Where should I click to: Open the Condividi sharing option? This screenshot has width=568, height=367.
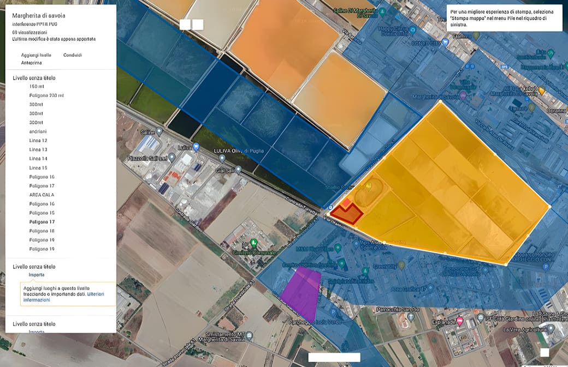[73, 55]
